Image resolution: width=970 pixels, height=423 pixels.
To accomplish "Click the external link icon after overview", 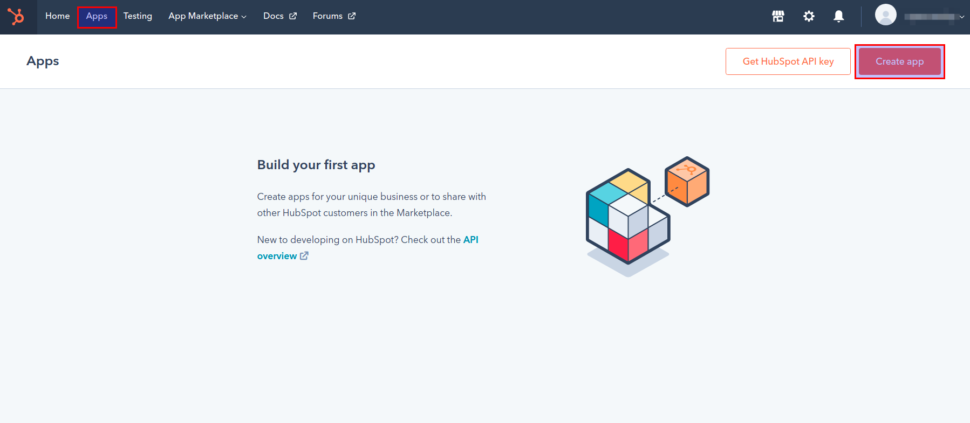I will pyautogui.click(x=304, y=256).
